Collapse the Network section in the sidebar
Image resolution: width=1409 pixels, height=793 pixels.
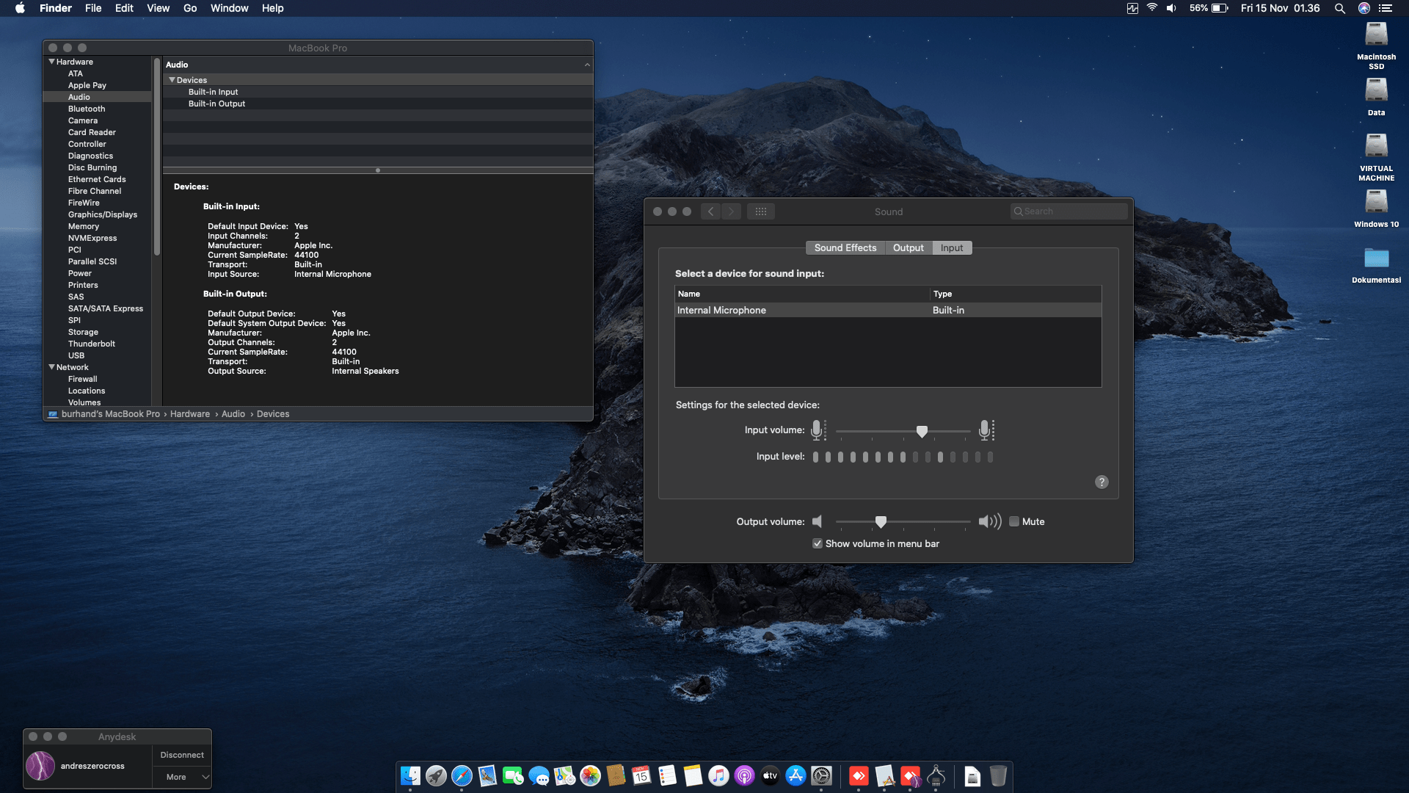[x=51, y=367]
